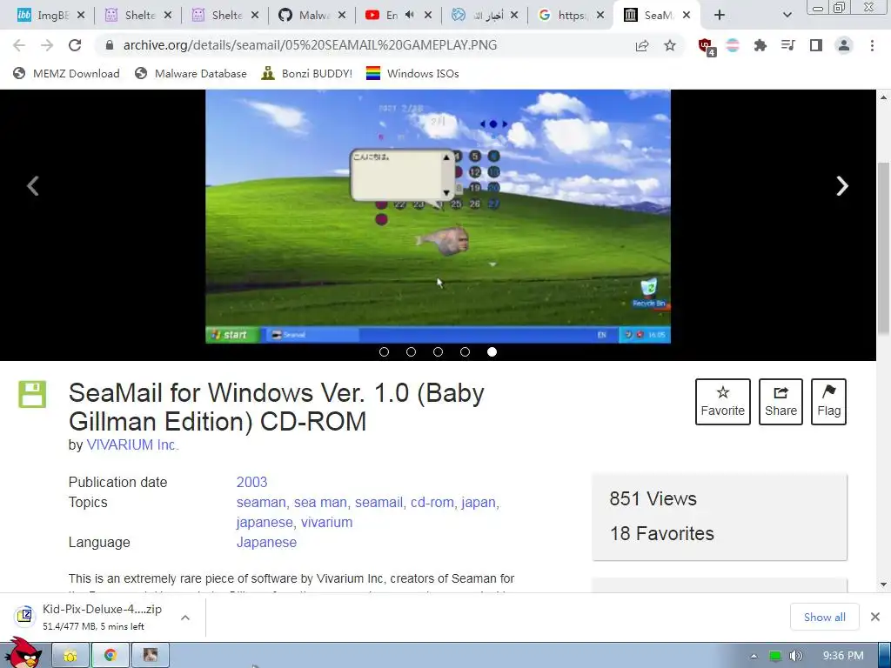Image resolution: width=891 pixels, height=668 pixels.
Task: Open the uBlock Origin extension icon
Action: coord(707,47)
